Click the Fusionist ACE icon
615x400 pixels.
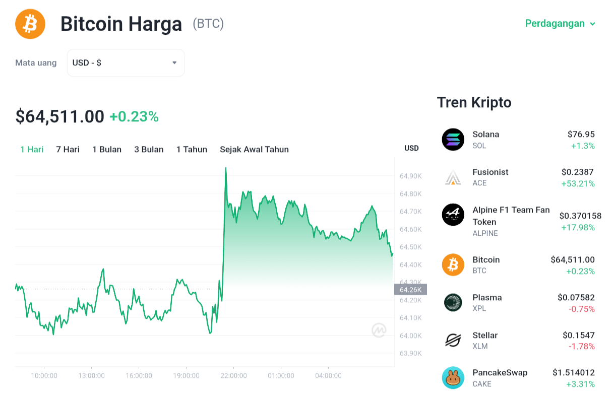(453, 177)
